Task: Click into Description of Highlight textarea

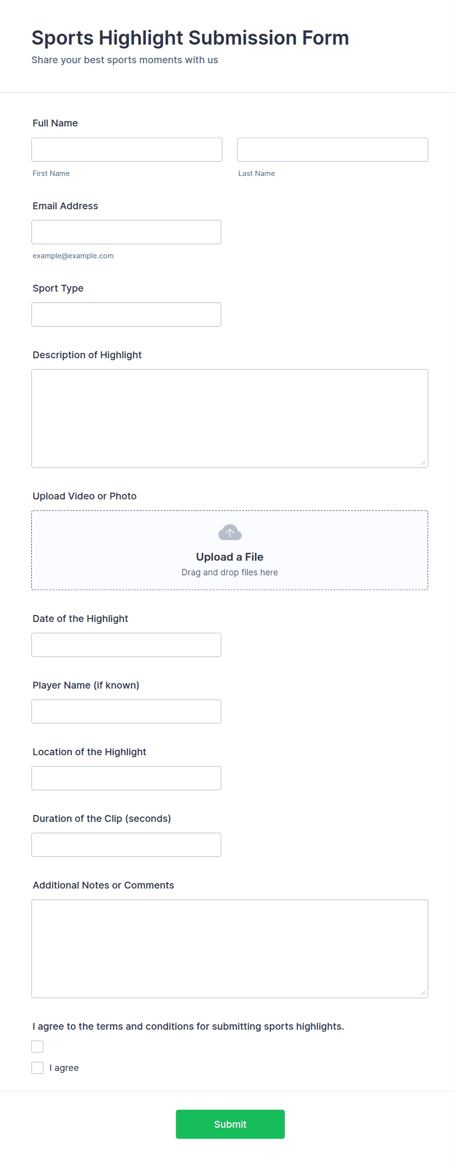Action: pos(229,418)
